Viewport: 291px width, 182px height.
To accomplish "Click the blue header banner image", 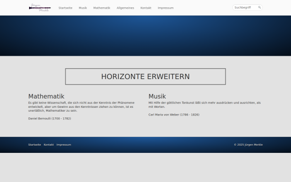I will point(145,35).
